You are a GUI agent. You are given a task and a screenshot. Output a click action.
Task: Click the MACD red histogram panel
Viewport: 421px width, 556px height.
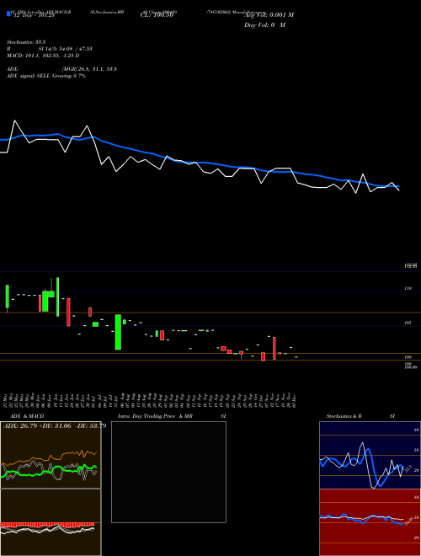click(x=51, y=522)
